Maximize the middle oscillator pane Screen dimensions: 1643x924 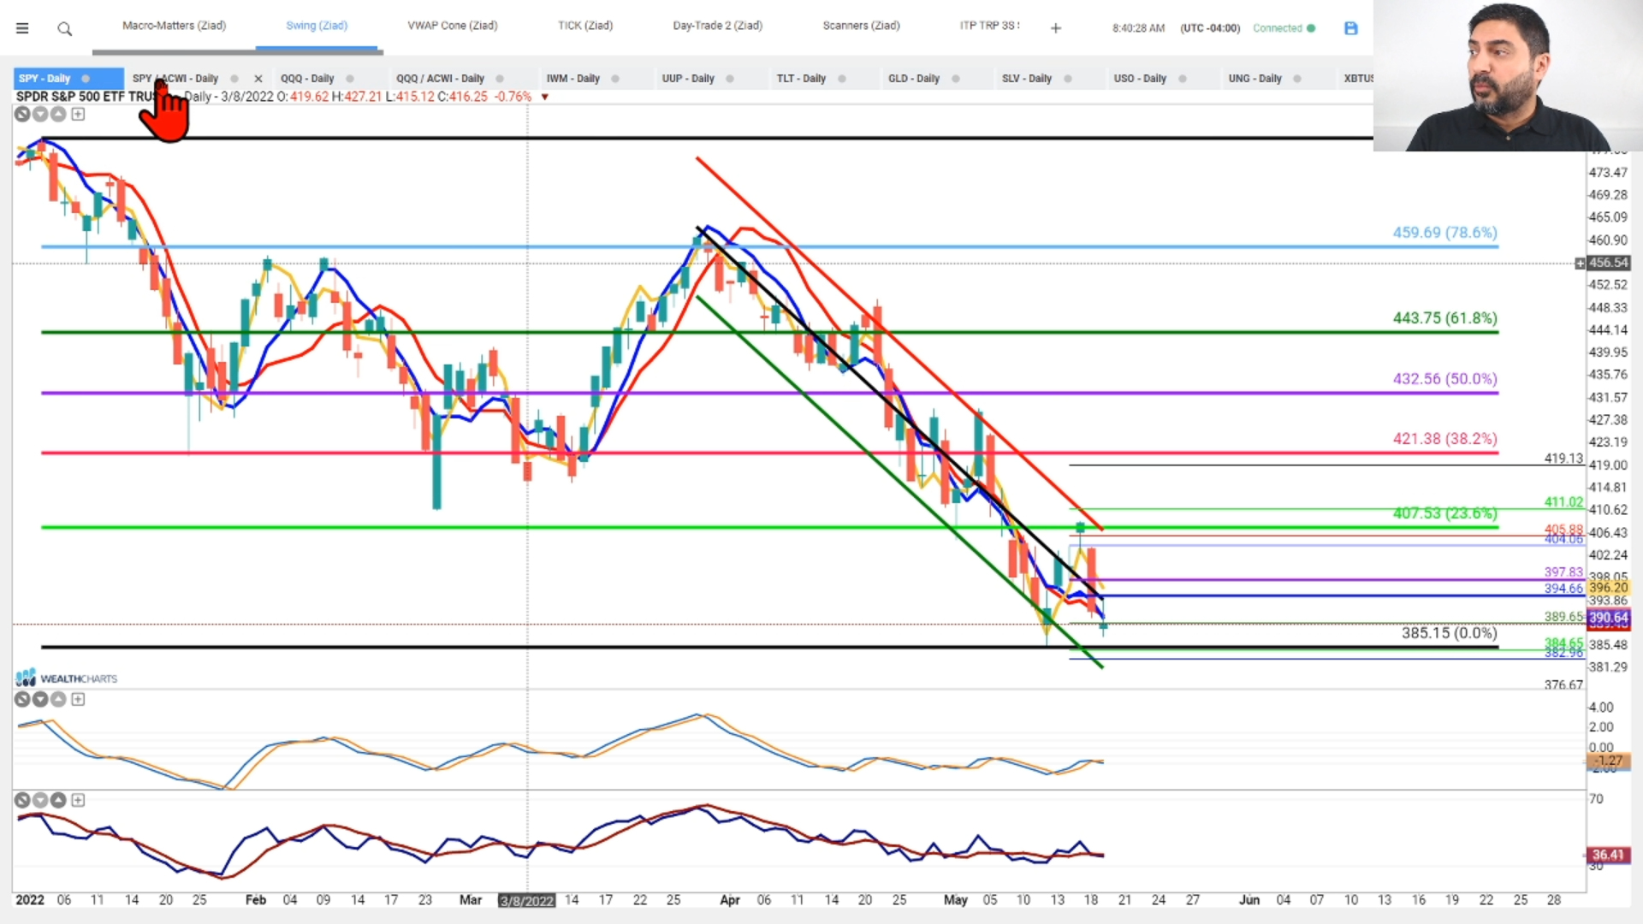[x=78, y=699]
